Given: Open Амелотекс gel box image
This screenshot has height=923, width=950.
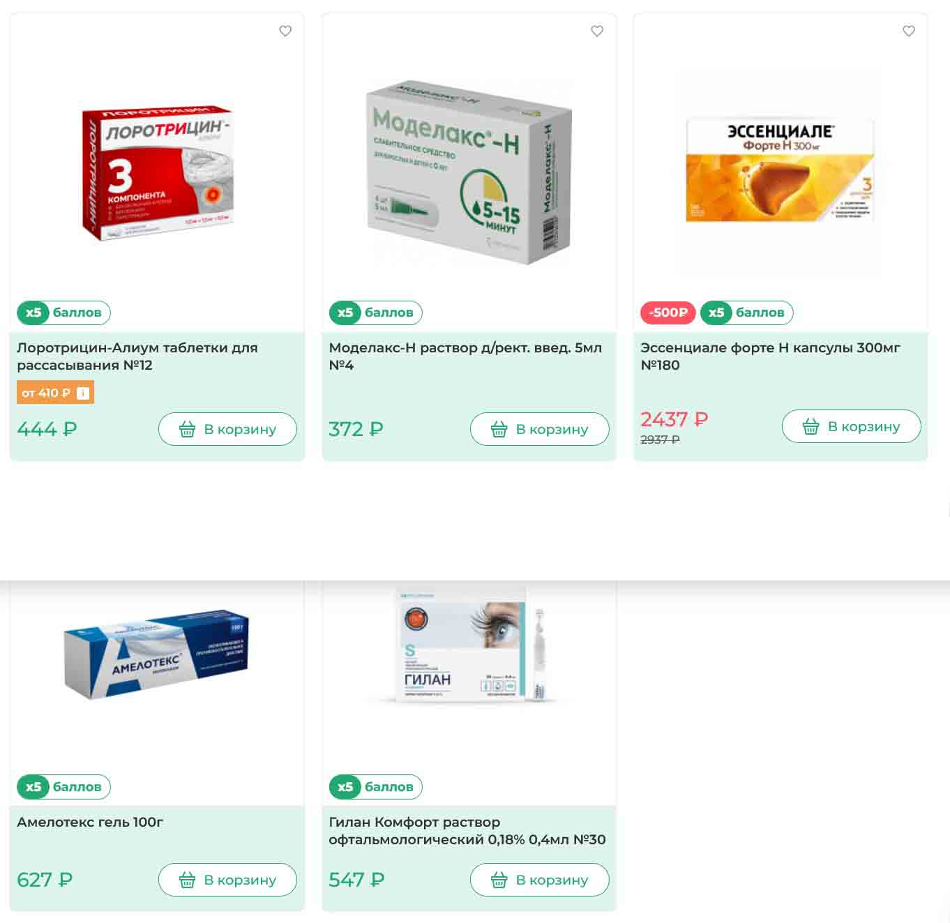Looking at the screenshot, I should [156, 654].
